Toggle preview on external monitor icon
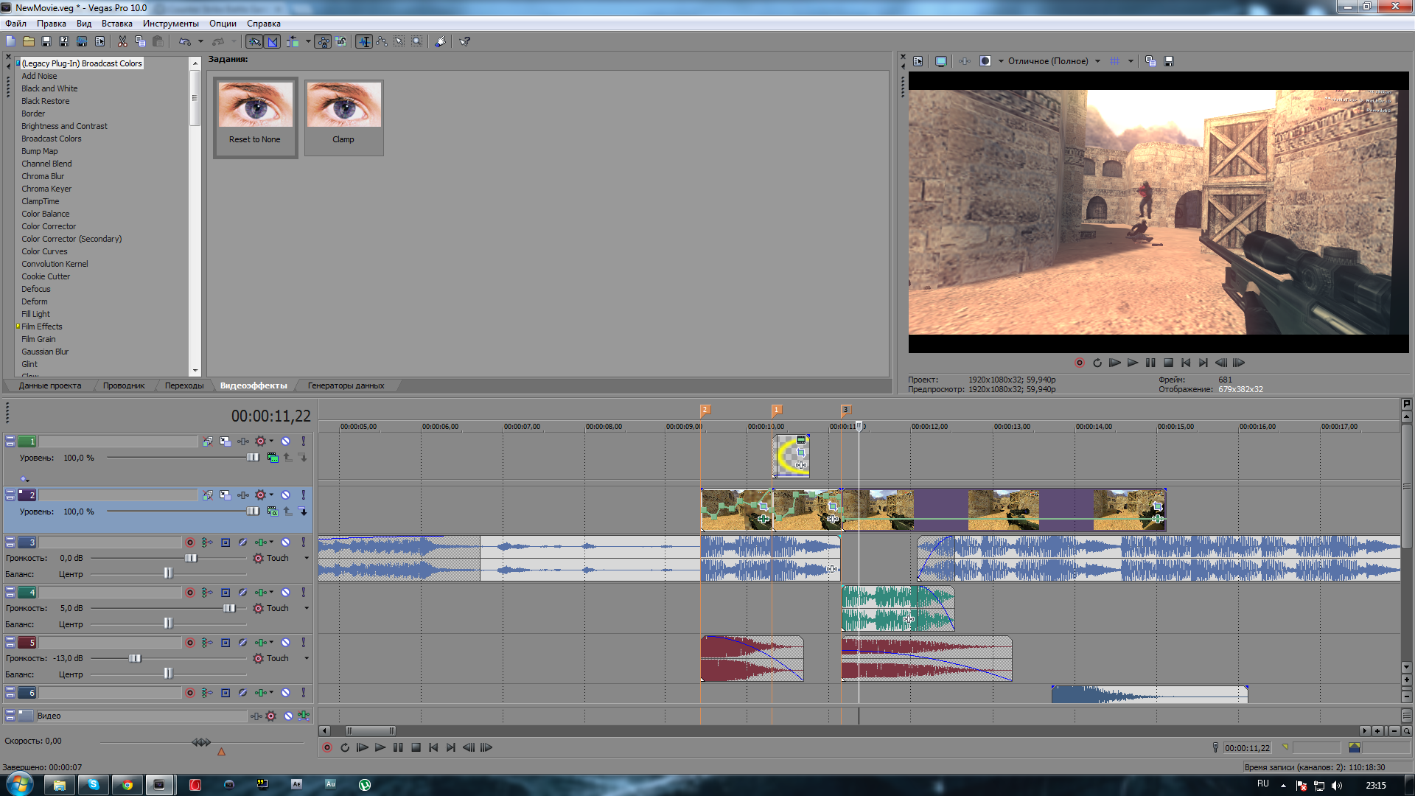 [941, 61]
